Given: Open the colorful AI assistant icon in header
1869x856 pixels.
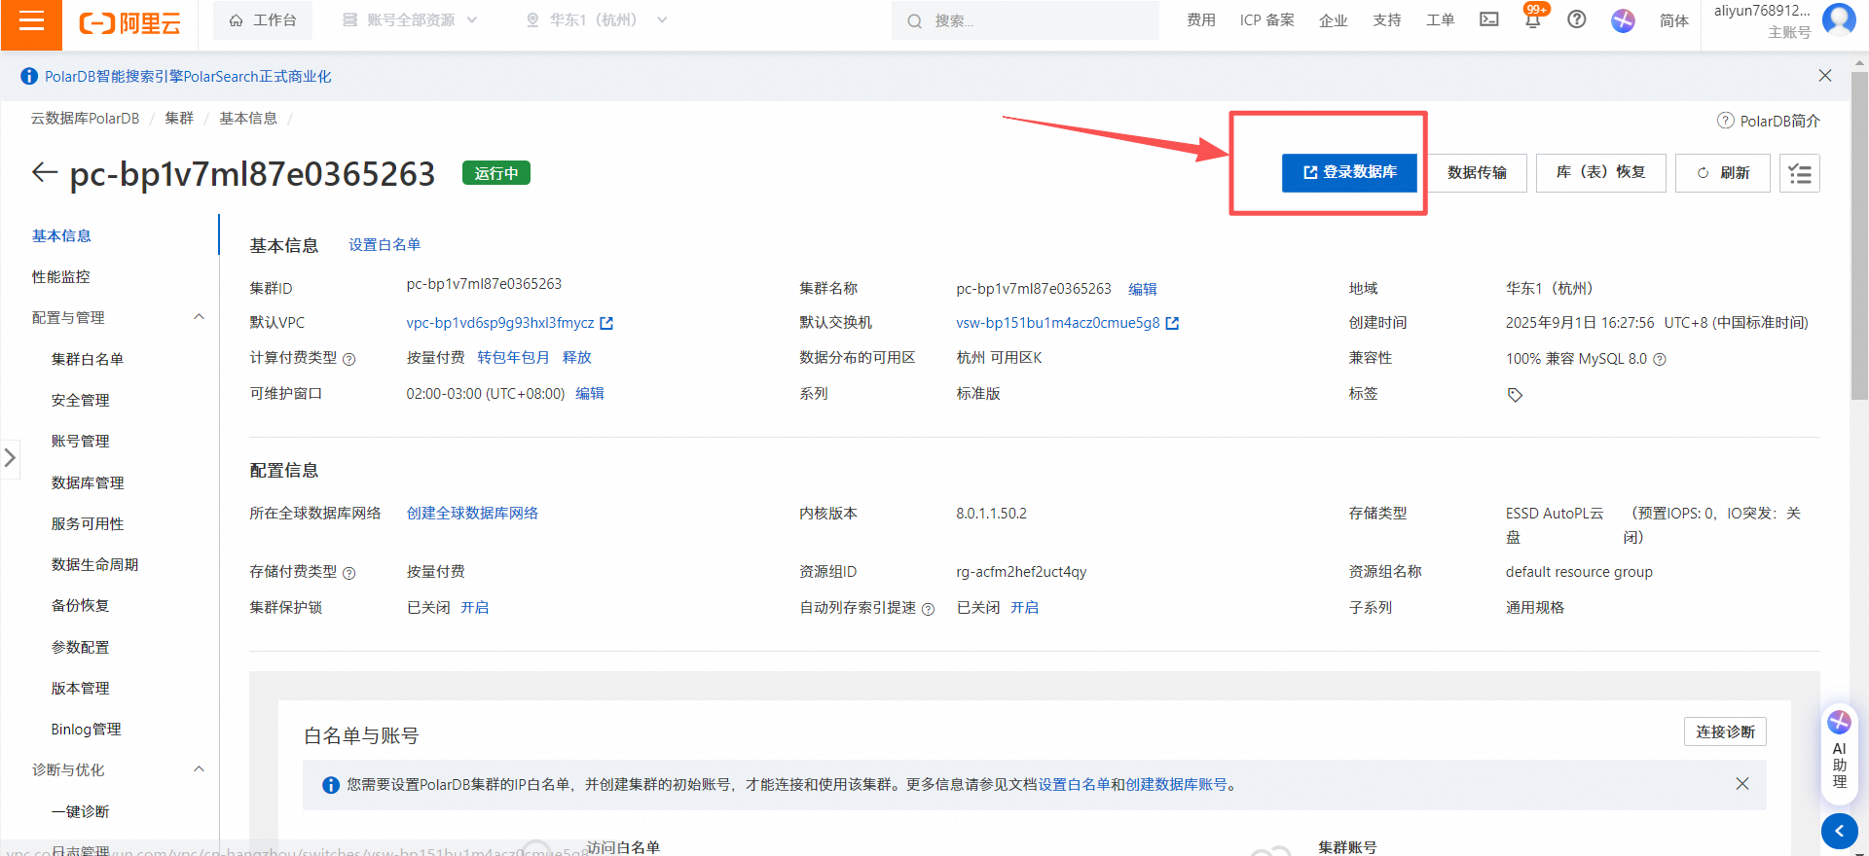Looking at the screenshot, I should pyautogui.click(x=1623, y=20).
